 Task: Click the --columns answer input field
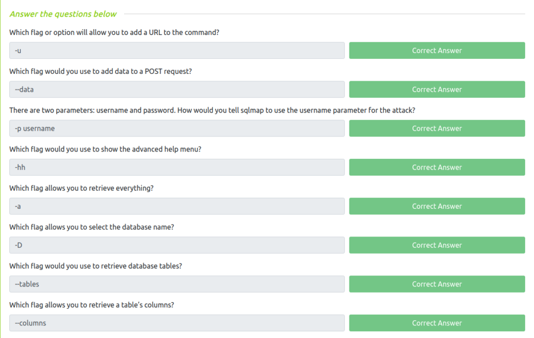pos(177,323)
